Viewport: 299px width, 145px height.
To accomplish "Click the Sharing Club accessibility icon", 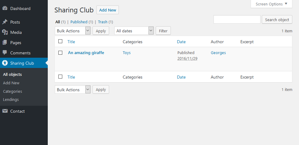I will 5,63.
